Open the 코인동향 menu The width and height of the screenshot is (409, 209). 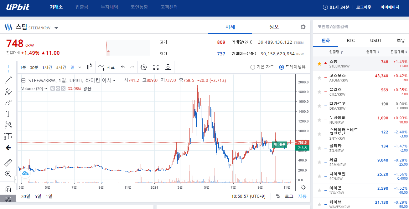tap(139, 7)
